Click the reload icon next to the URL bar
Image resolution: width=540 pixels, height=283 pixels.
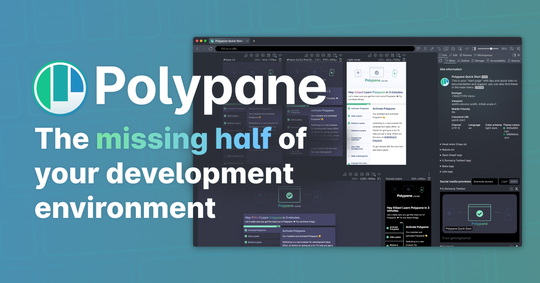pos(210,49)
